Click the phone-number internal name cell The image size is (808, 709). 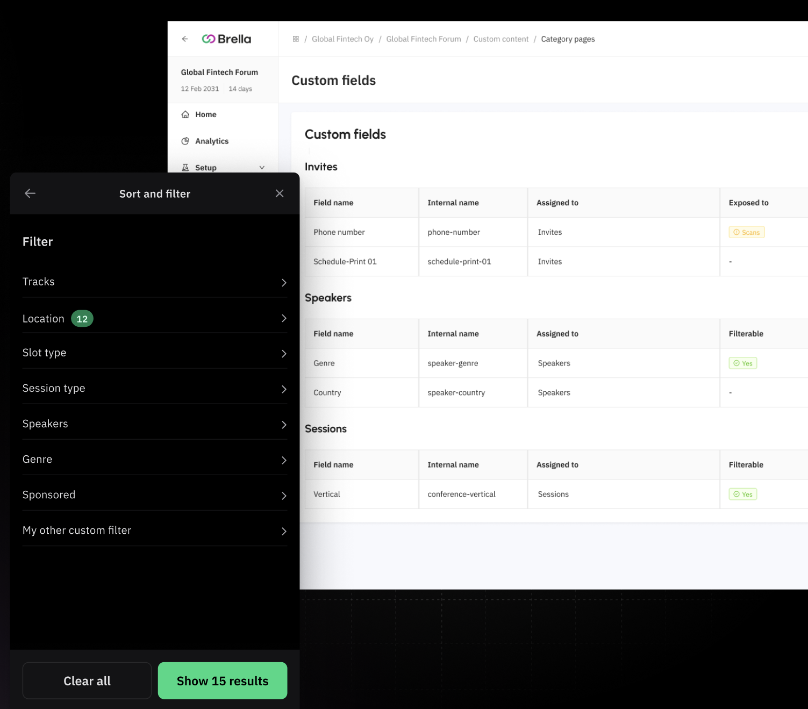473,232
